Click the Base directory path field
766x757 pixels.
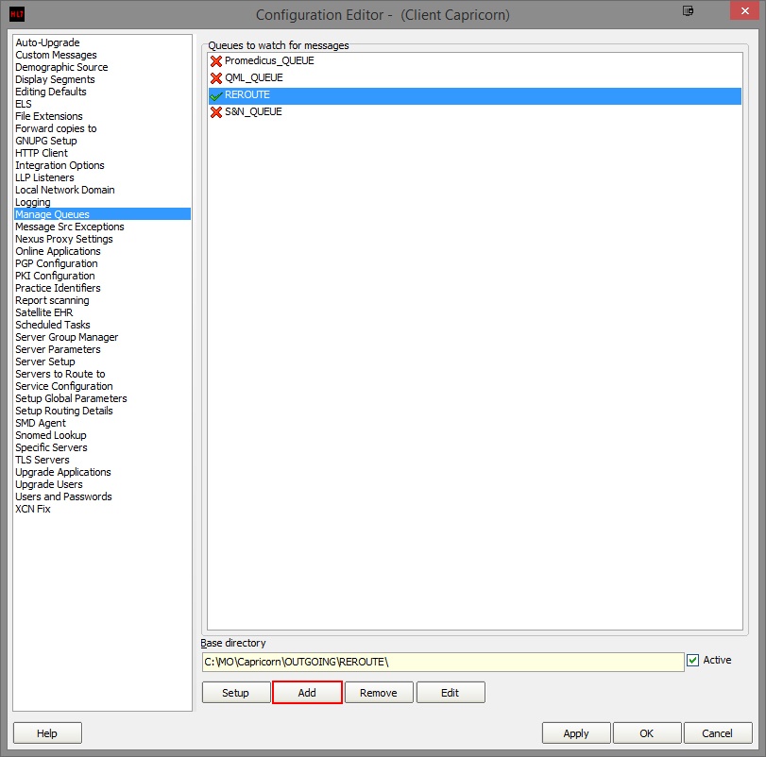point(443,662)
